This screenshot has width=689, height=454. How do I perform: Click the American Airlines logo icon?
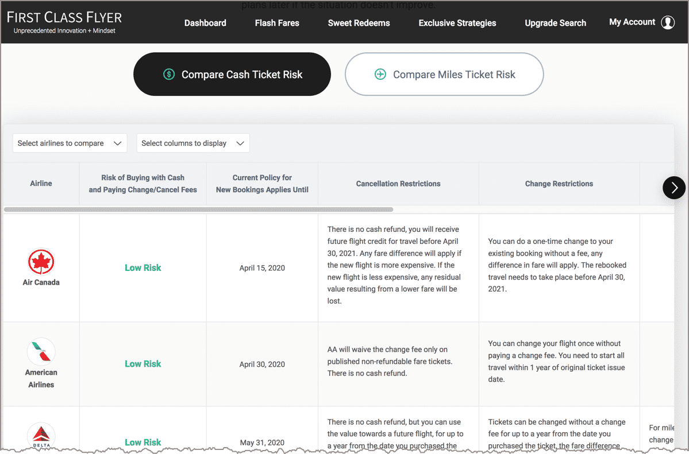41,351
